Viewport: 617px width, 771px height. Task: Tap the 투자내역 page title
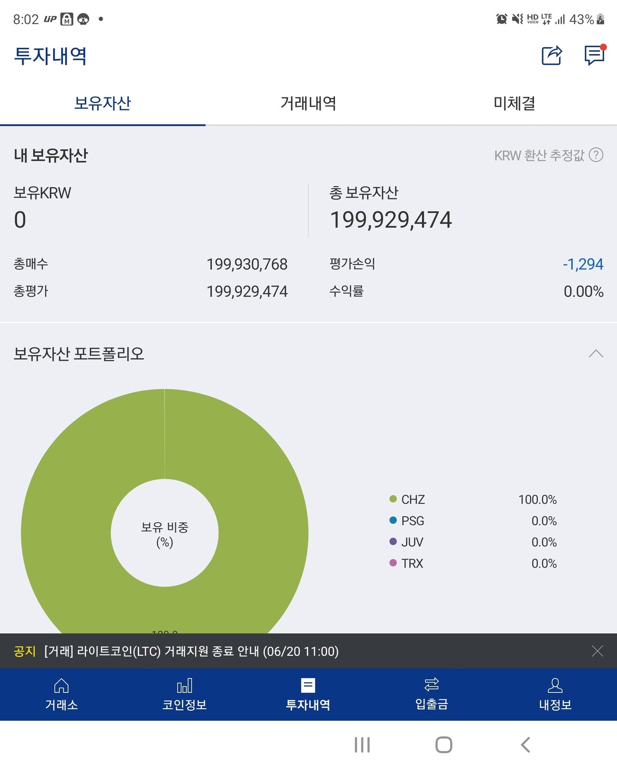click(50, 56)
